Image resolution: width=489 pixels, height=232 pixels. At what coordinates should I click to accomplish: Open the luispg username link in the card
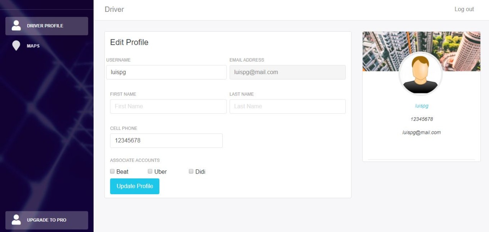[x=422, y=106]
